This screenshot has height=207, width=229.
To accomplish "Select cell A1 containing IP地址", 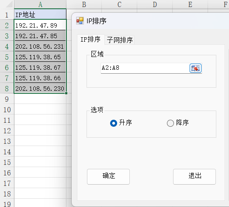I will 40,14.
